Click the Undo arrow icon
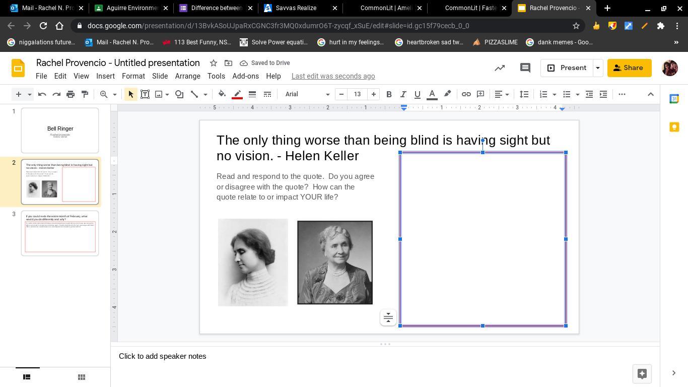Viewport: 688px width, 387px height. tap(42, 94)
